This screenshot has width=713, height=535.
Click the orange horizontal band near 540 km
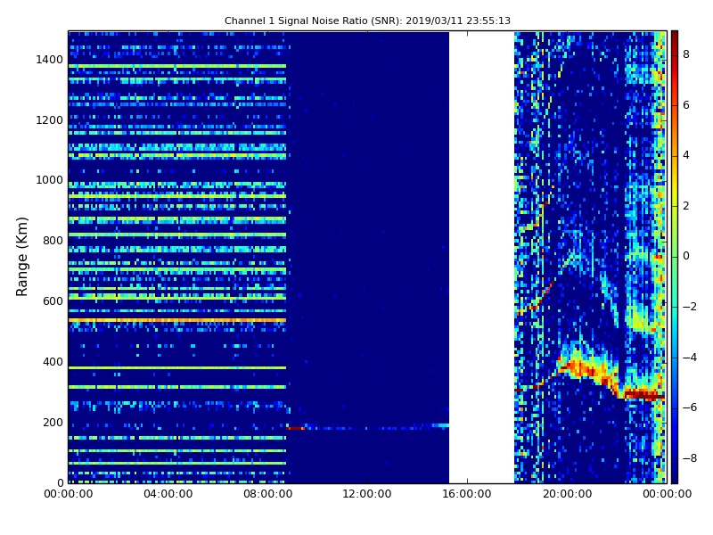(x=177, y=320)
